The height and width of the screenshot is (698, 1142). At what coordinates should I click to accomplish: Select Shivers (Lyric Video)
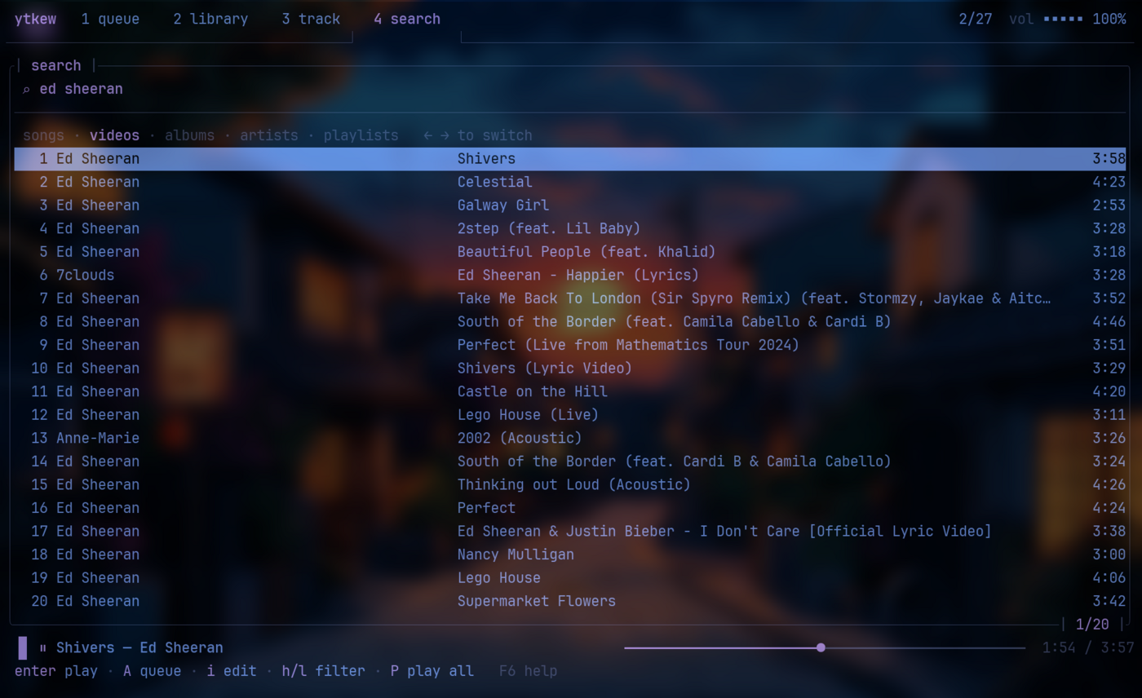[569, 368]
